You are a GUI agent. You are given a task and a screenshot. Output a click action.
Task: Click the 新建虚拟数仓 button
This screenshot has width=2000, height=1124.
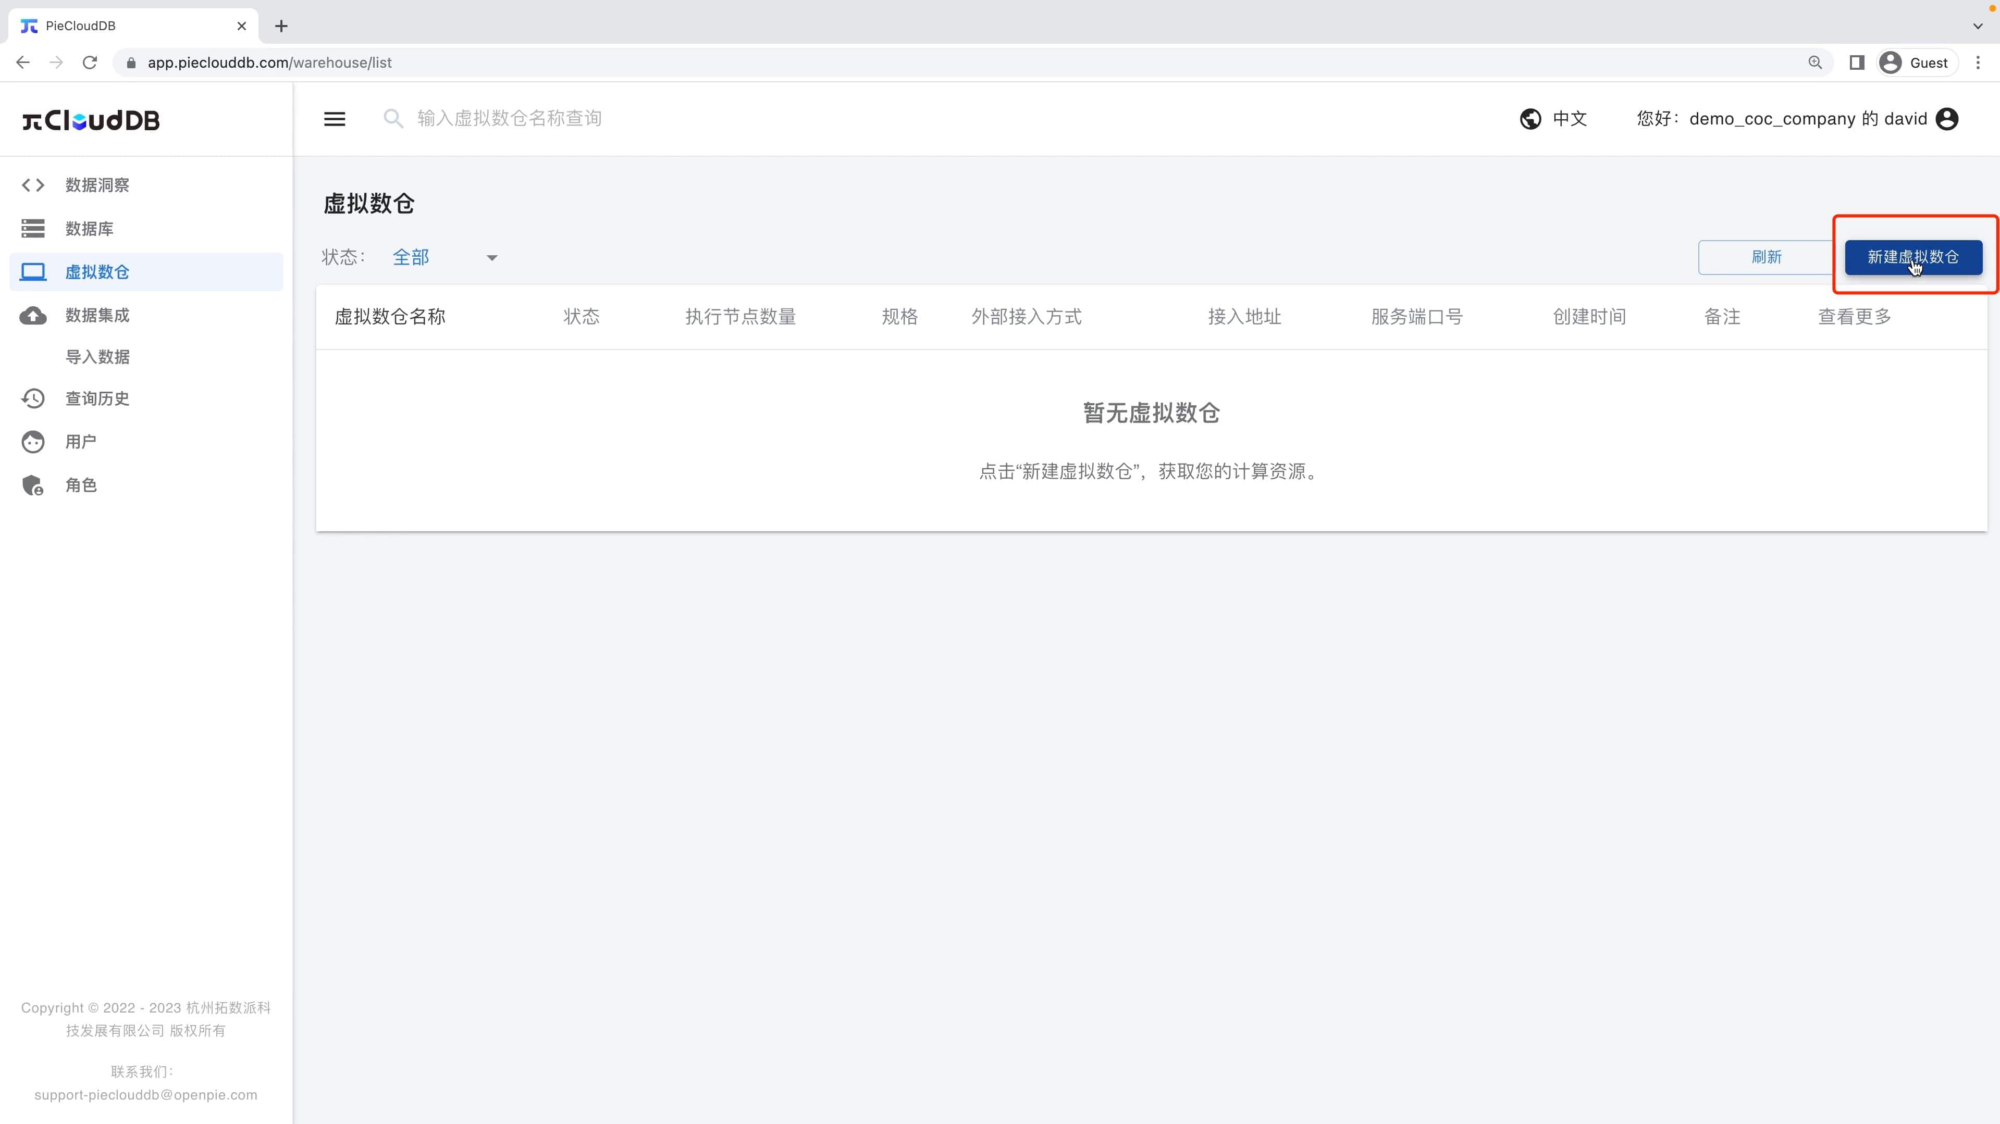pyautogui.click(x=1913, y=257)
